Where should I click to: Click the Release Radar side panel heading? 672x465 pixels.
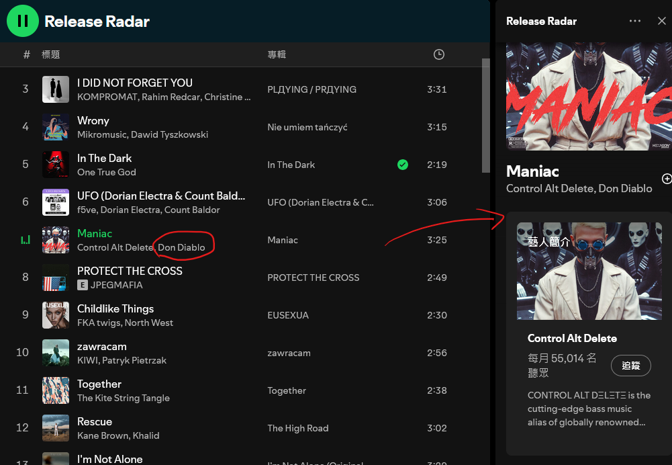(541, 21)
